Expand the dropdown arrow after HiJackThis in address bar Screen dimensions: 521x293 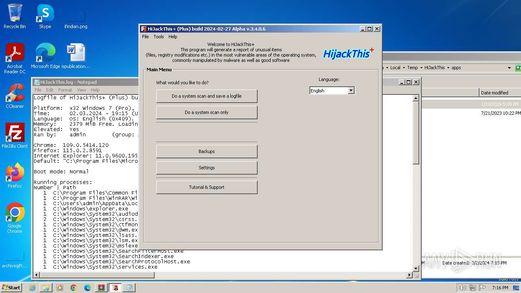click(448, 68)
